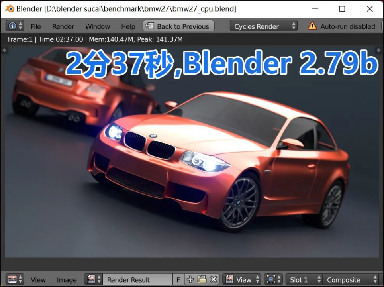Screen dimensions: 384x287
Task: Open the View mode dropdown
Action: 243,279
